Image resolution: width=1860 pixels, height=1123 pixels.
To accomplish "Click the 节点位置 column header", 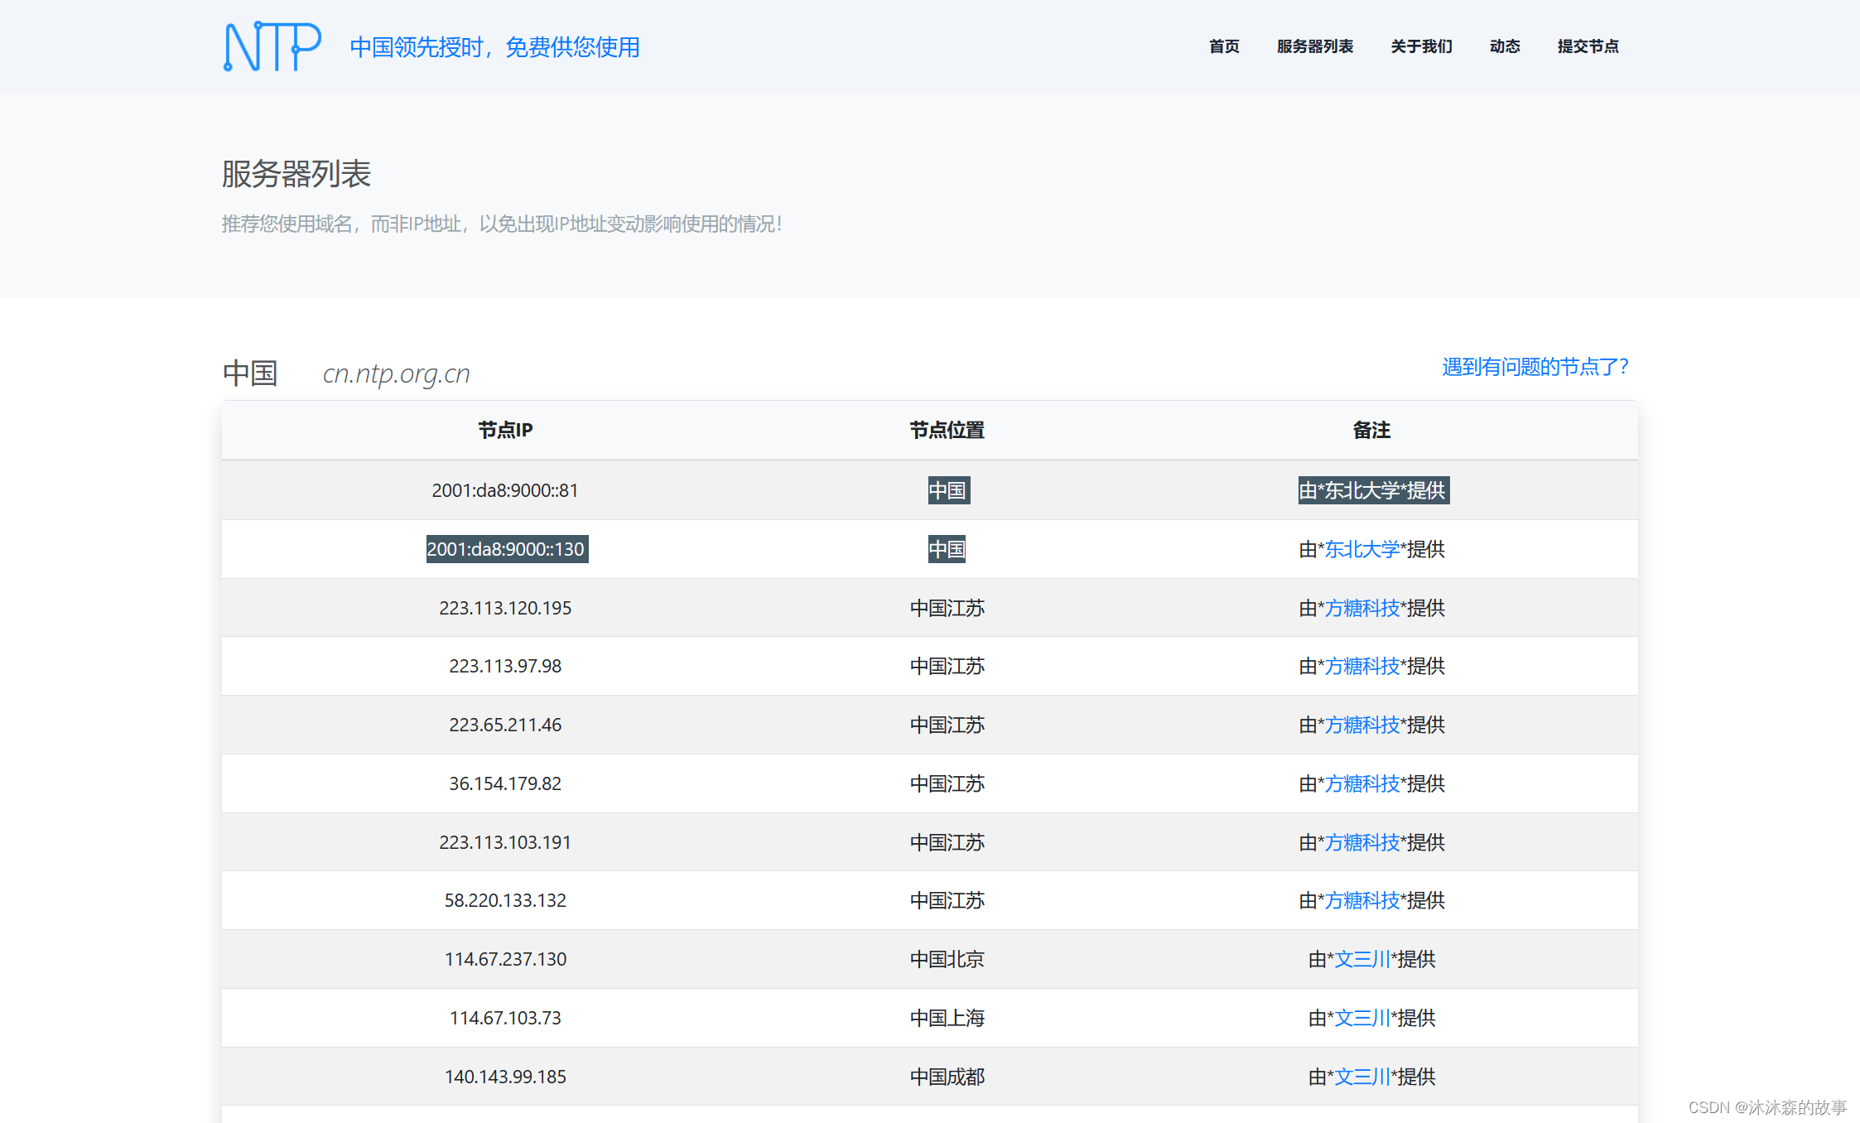I will tap(947, 430).
